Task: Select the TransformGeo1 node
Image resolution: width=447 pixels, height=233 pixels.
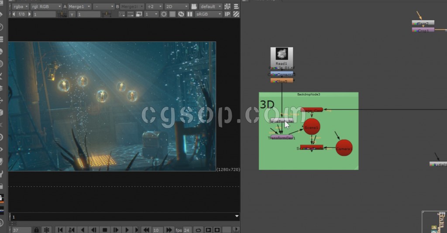Action: (x=282, y=137)
